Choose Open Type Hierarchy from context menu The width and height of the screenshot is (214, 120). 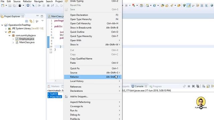pyautogui.click(x=93, y=19)
